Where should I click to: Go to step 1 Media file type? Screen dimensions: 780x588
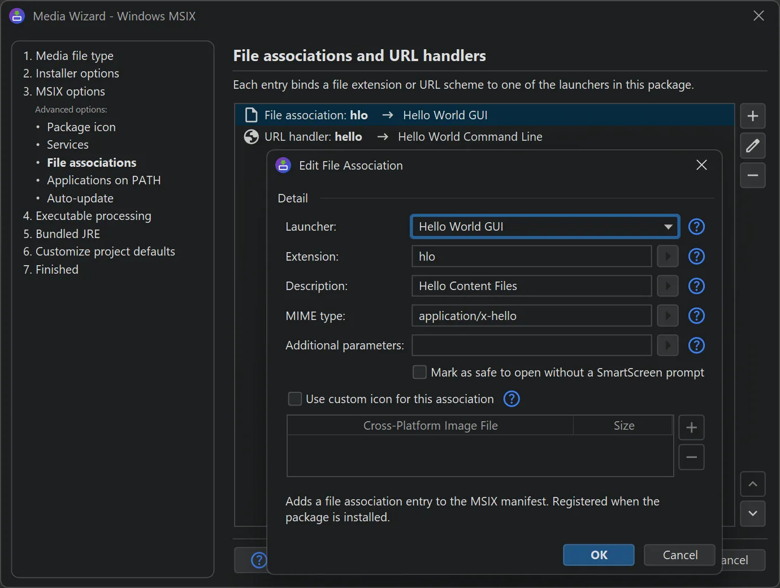[68, 55]
